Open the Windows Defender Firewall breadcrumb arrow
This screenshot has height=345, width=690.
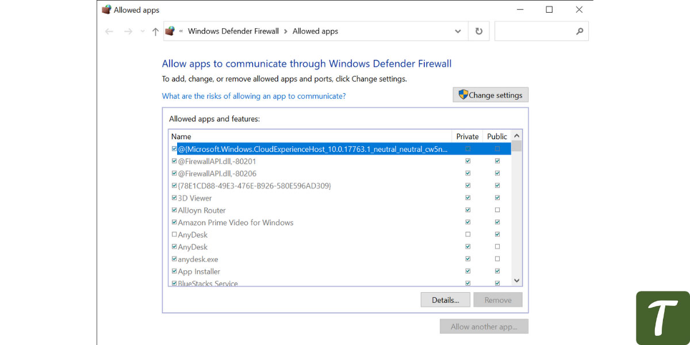coord(285,32)
